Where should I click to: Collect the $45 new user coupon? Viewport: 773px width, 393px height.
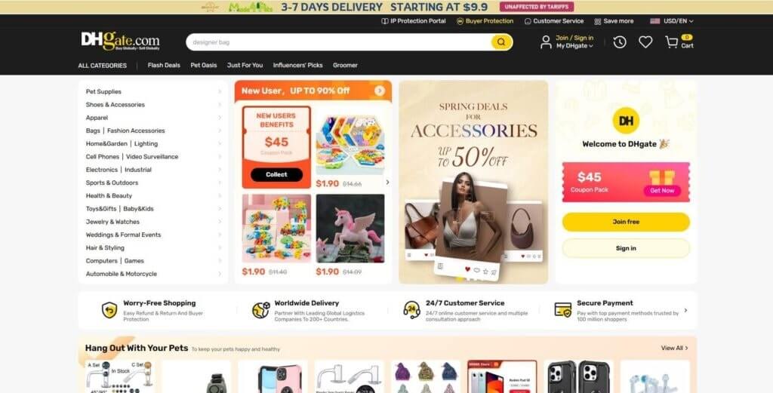coord(276,174)
